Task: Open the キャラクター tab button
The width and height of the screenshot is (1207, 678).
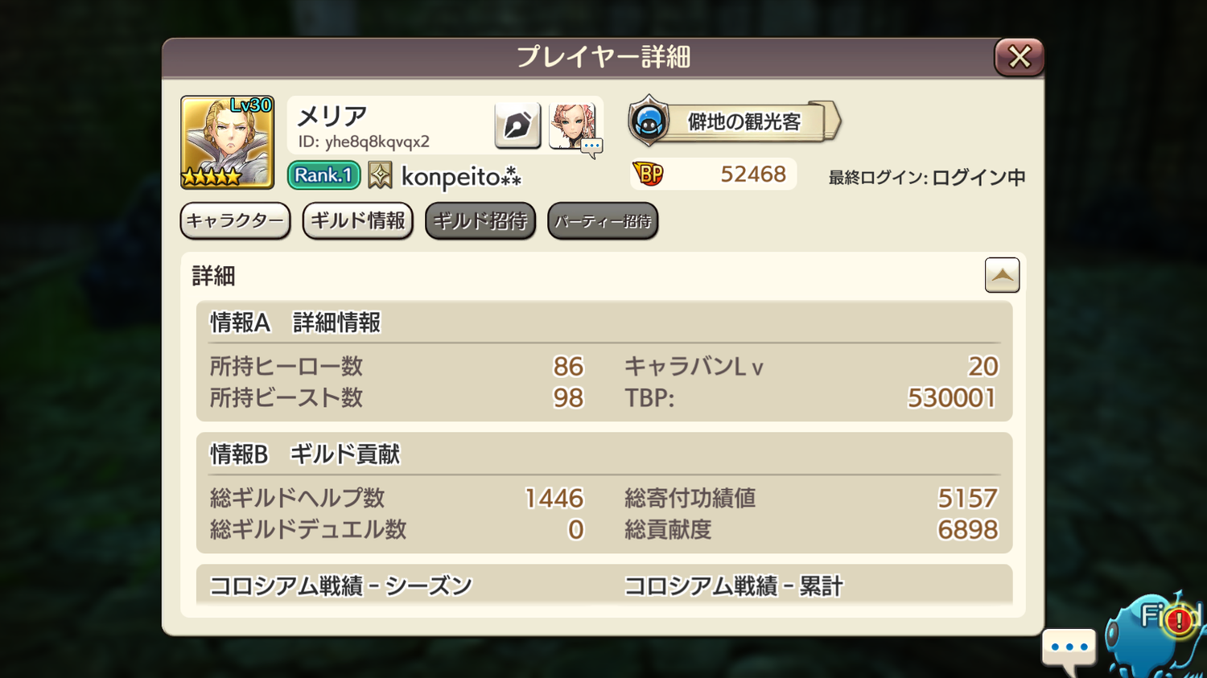Action: coord(235,221)
